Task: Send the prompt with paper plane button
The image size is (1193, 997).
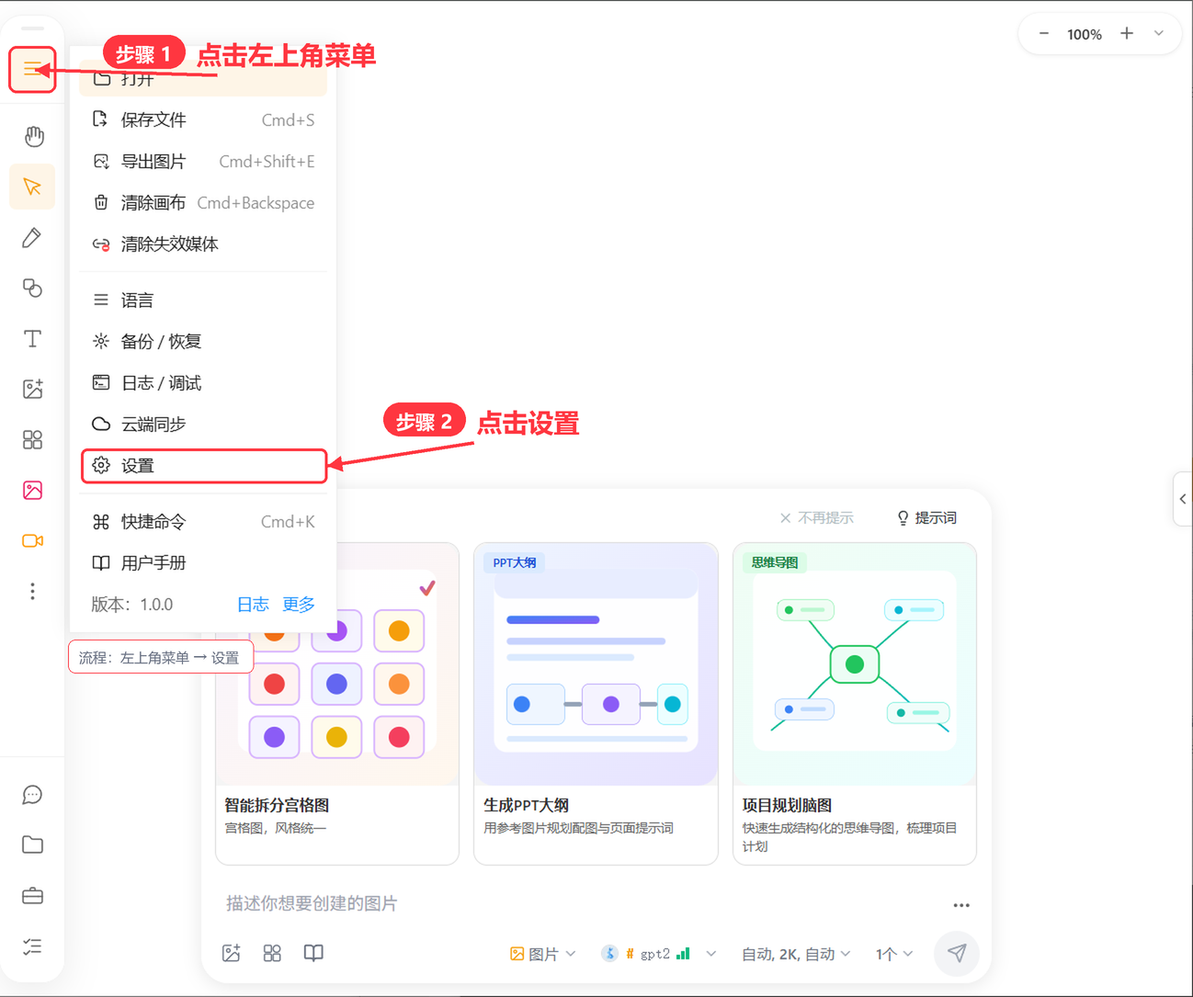Action: click(957, 953)
